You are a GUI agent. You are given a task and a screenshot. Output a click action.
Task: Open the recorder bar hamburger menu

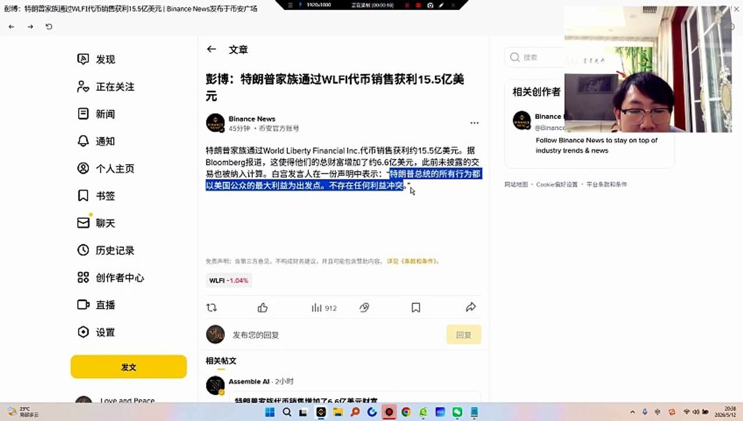coord(290,5)
